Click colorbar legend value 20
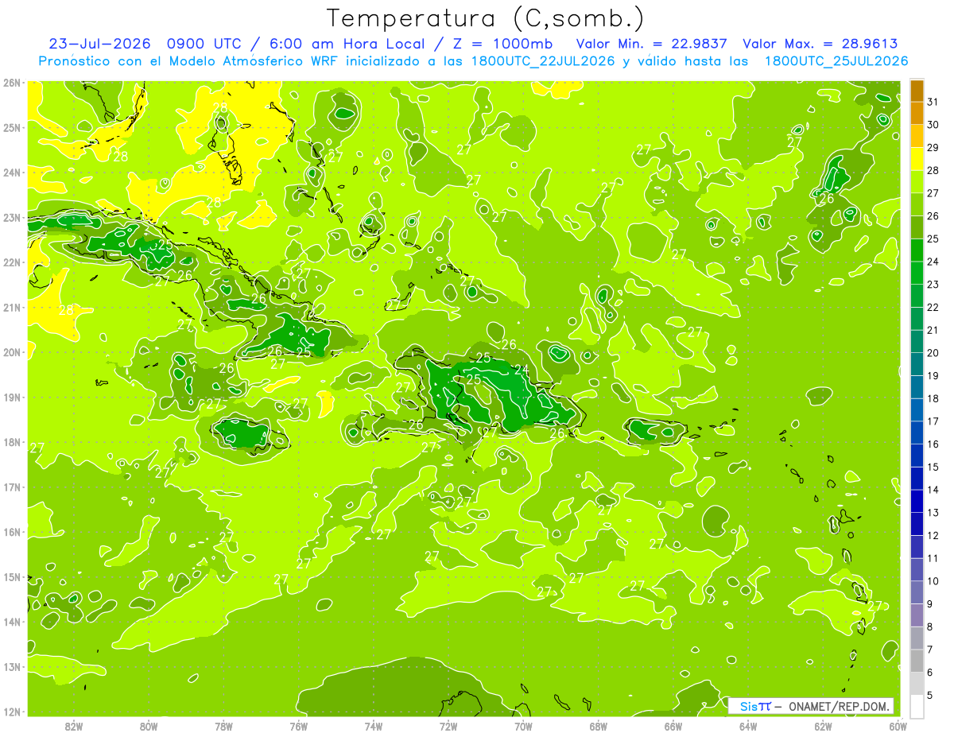Viewport: 954px width, 737px height. pyautogui.click(x=933, y=353)
